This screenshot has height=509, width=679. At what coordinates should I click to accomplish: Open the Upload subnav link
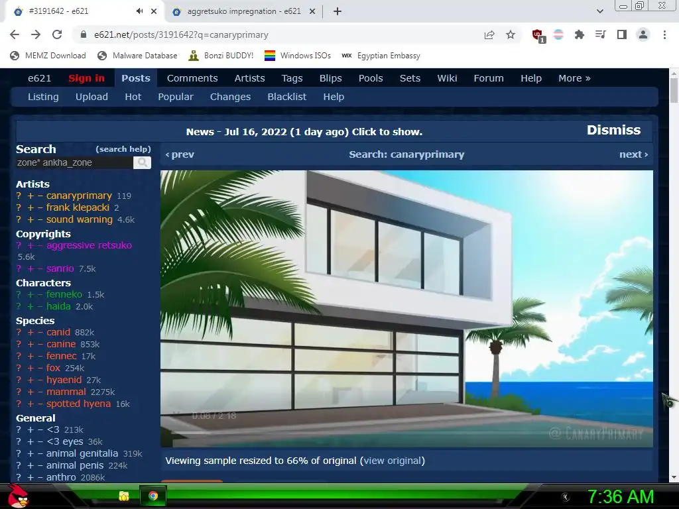(92, 97)
